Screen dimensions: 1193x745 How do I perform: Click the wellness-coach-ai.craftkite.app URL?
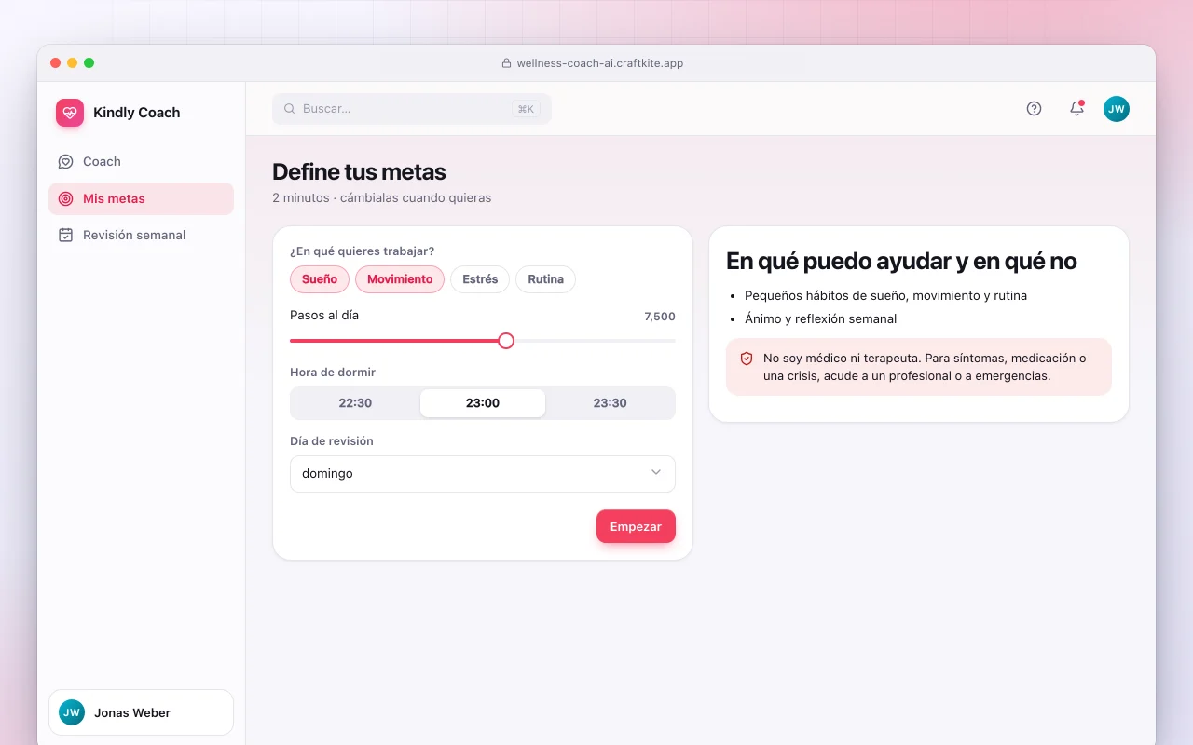tap(600, 63)
